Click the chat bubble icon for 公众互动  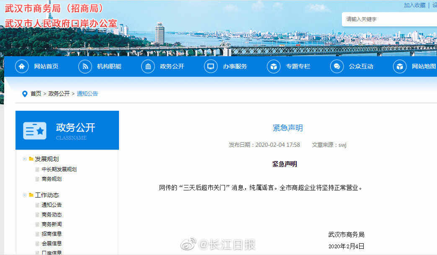[x=337, y=67]
